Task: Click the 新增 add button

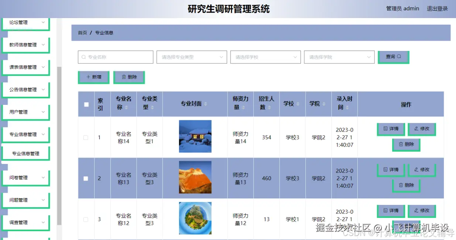Action: tap(93, 77)
